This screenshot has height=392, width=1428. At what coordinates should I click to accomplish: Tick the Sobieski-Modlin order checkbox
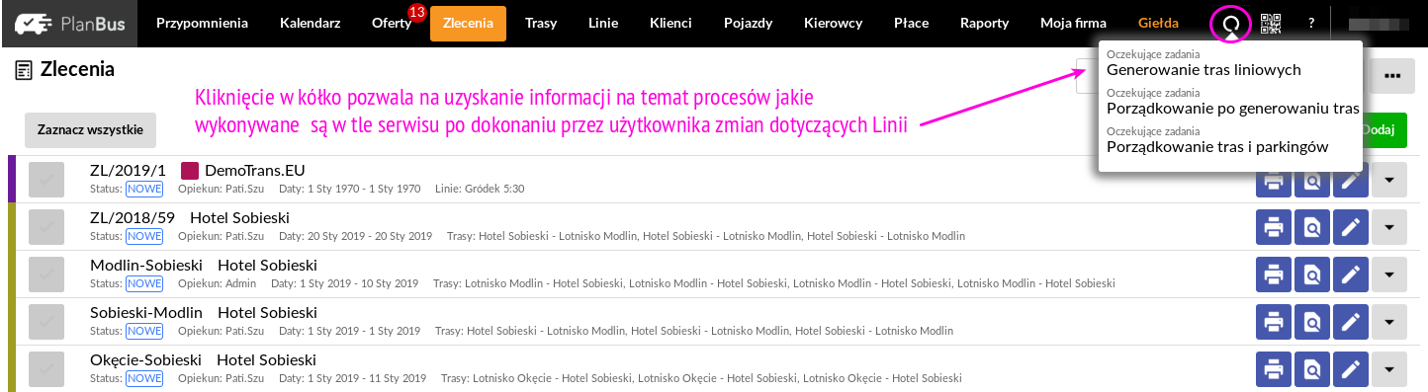click(x=46, y=322)
